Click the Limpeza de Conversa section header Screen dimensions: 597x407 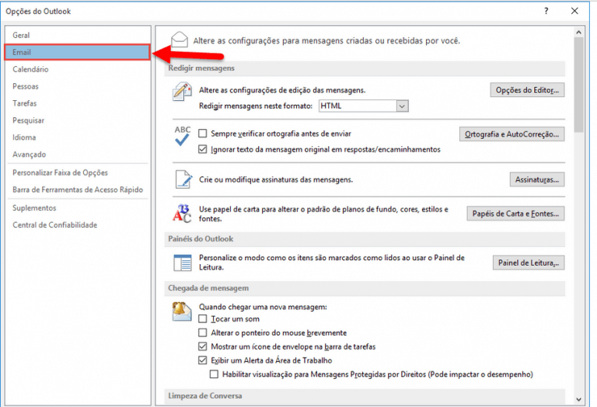click(x=365, y=396)
